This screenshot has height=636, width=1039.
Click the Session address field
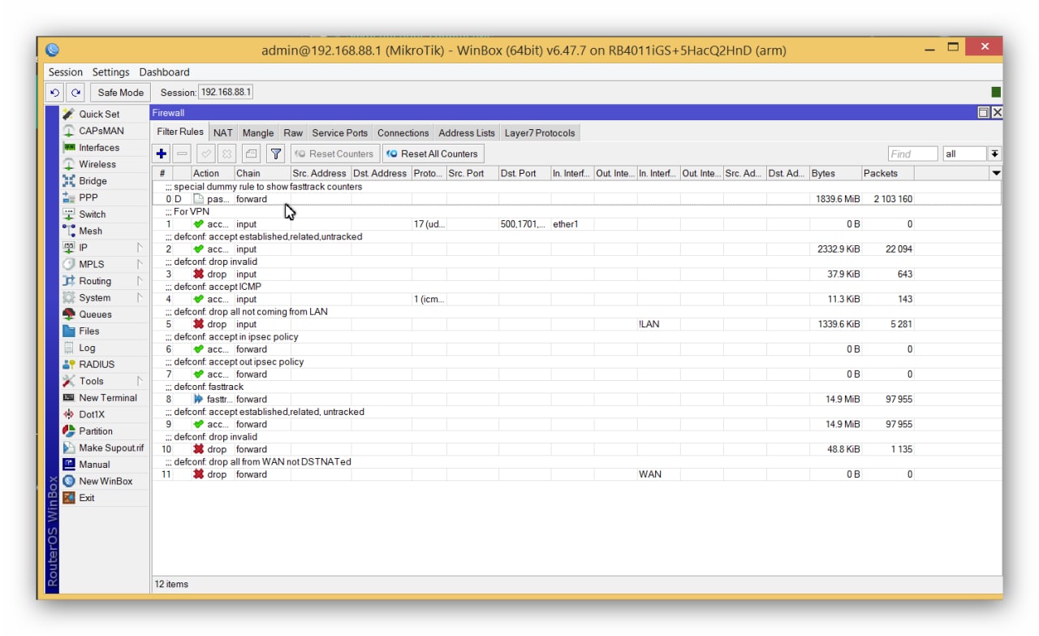tap(226, 93)
